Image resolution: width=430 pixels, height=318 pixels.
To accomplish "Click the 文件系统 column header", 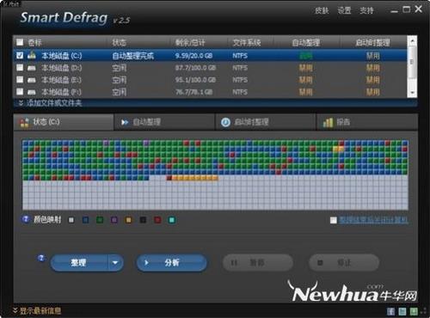I will pyautogui.click(x=247, y=43).
